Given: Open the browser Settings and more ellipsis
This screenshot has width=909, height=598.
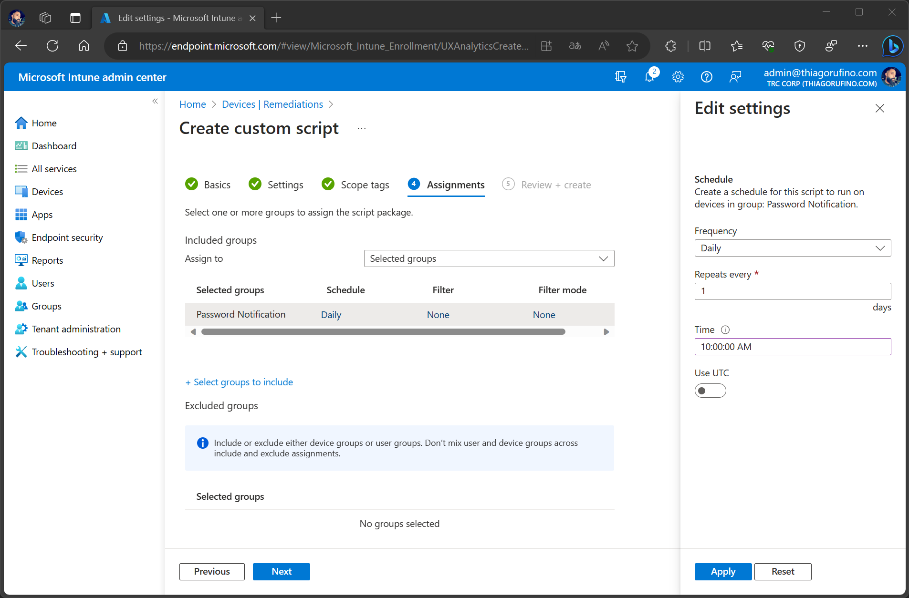Looking at the screenshot, I should pos(863,46).
